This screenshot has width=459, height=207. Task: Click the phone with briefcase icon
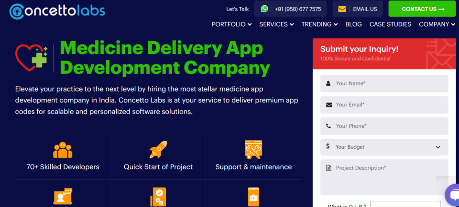[x=253, y=197]
